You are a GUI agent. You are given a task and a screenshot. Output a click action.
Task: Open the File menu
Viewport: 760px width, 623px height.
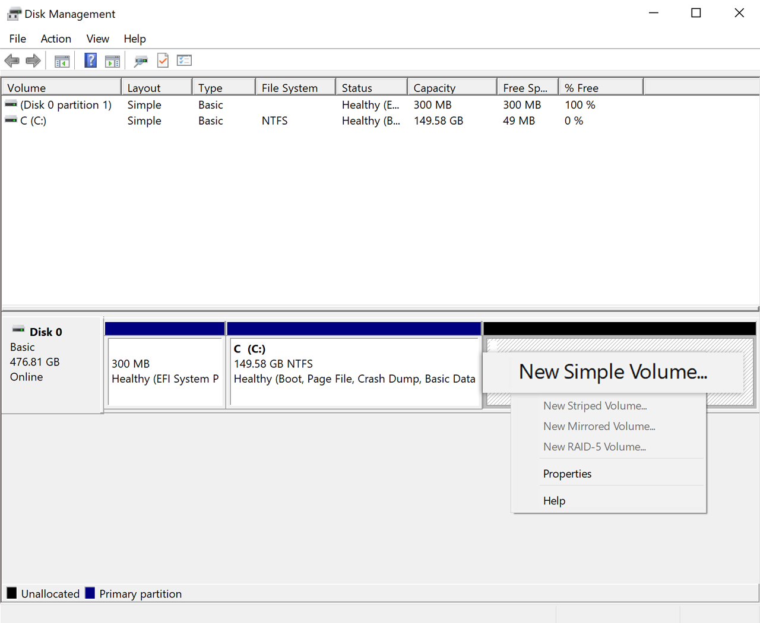18,39
